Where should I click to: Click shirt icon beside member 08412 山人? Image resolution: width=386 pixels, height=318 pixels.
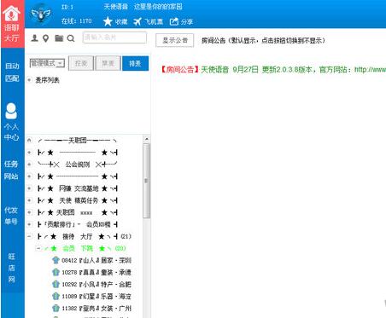pos(56,260)
